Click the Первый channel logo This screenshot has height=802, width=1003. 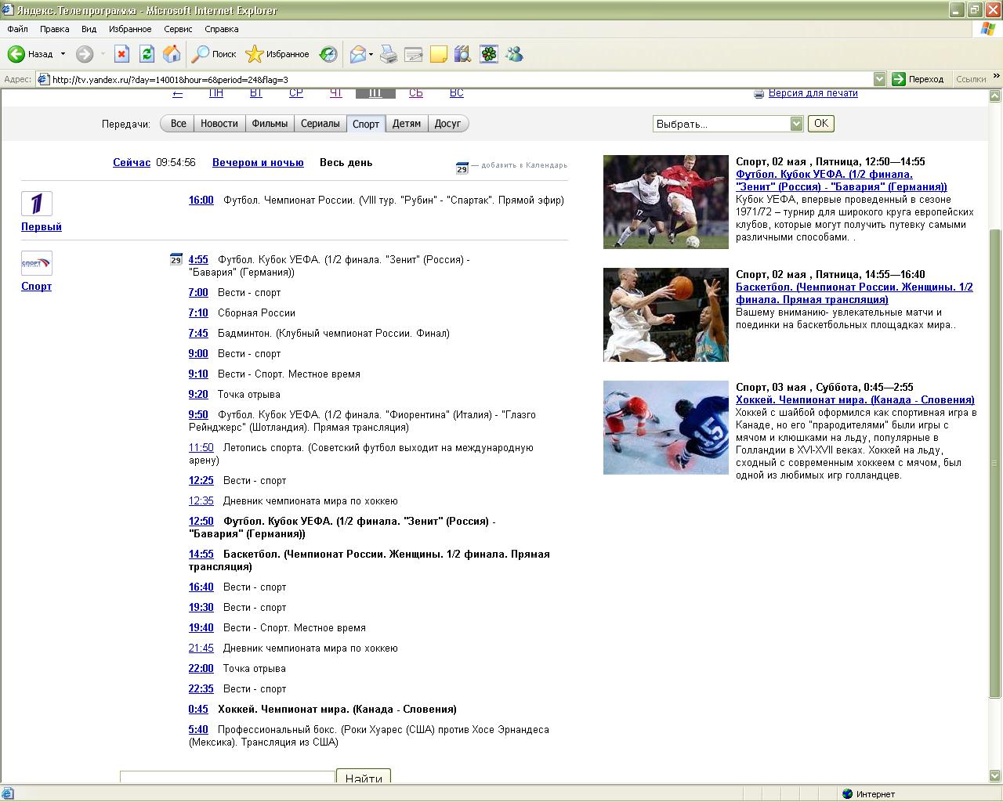[37, 204]
